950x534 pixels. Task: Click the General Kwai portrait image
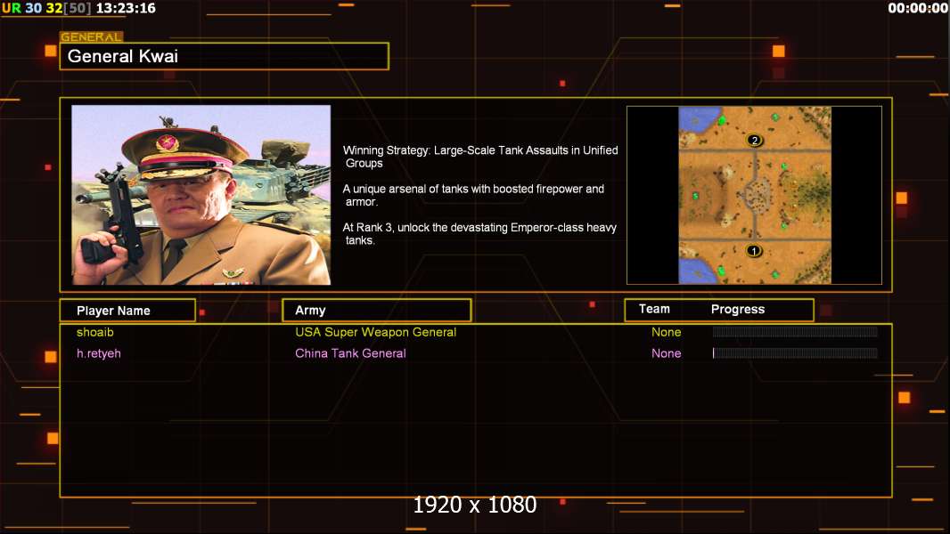coord(201,195)
